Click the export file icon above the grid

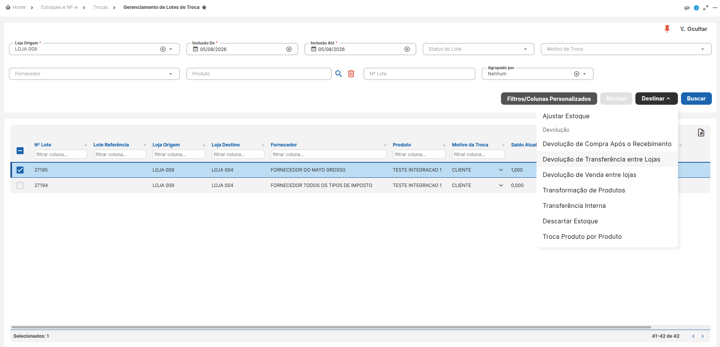pyautogui.click(x=701, y=133)
